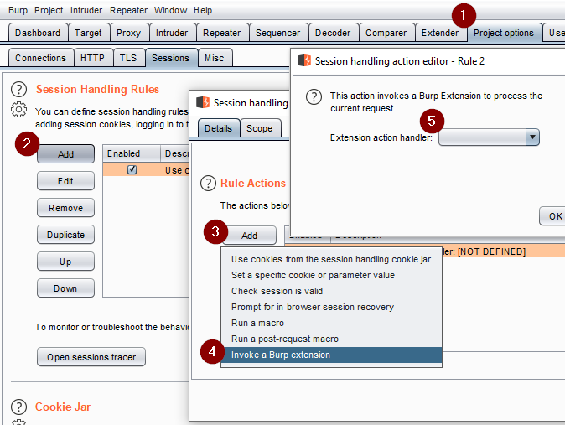Toggle the Enabled checkbox for first rule
The width and height of the screenshot is (565, 425).
(132, 169)
